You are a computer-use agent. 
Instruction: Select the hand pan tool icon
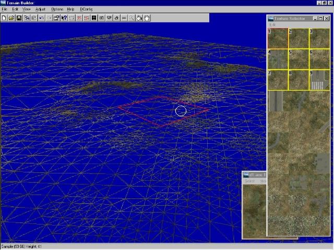[147, 18]
